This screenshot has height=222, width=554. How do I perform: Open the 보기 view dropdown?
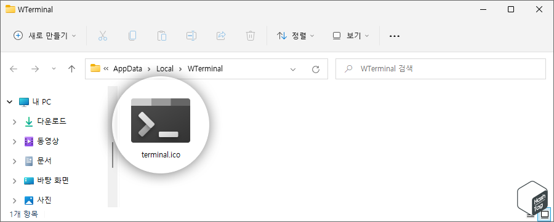[x=351, y=36]
